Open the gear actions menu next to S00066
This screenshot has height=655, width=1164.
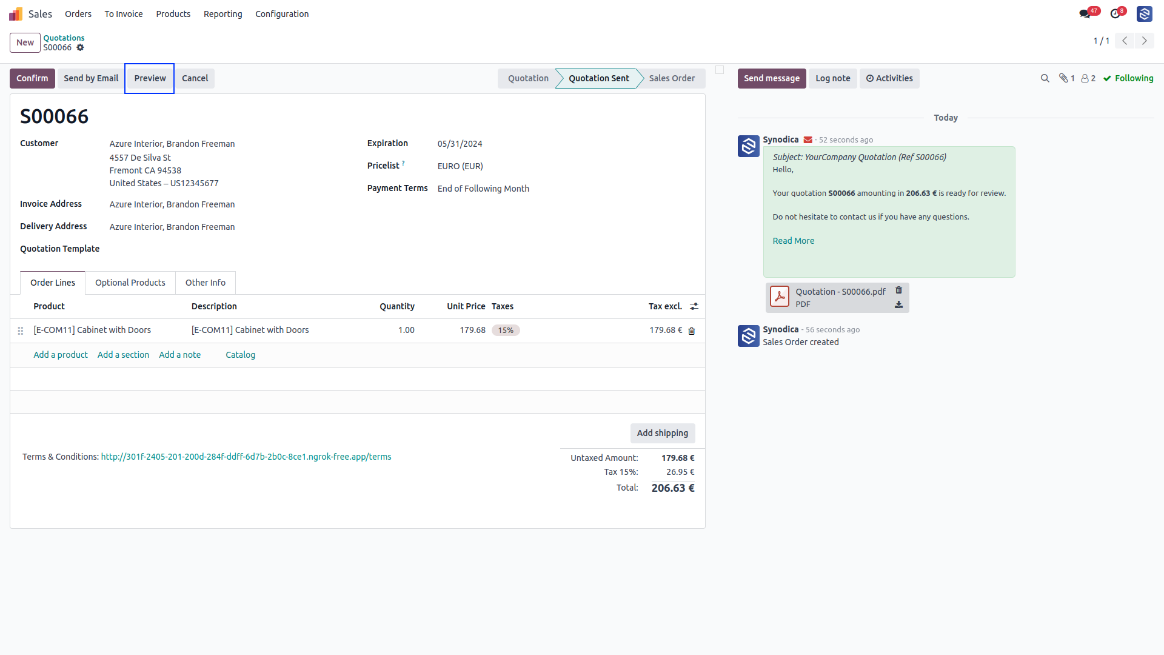tap(80, 47)
